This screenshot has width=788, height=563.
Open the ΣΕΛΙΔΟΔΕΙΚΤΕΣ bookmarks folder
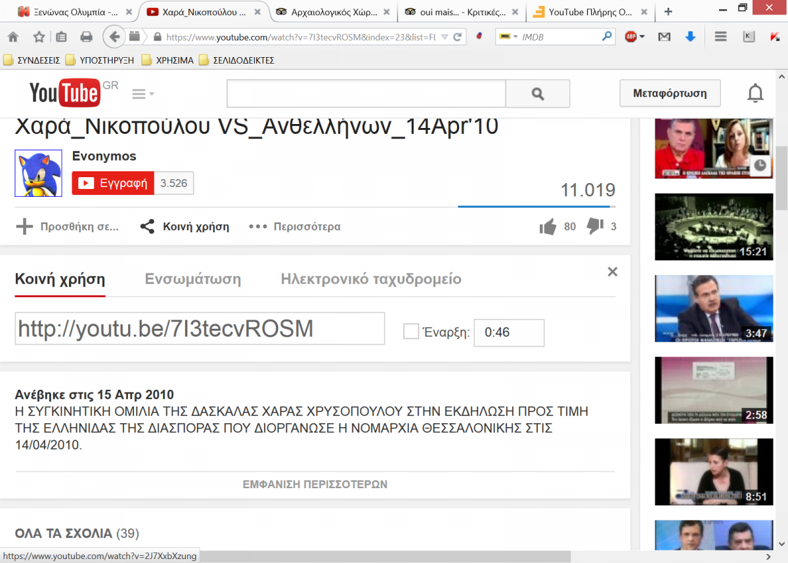(236, 60)
